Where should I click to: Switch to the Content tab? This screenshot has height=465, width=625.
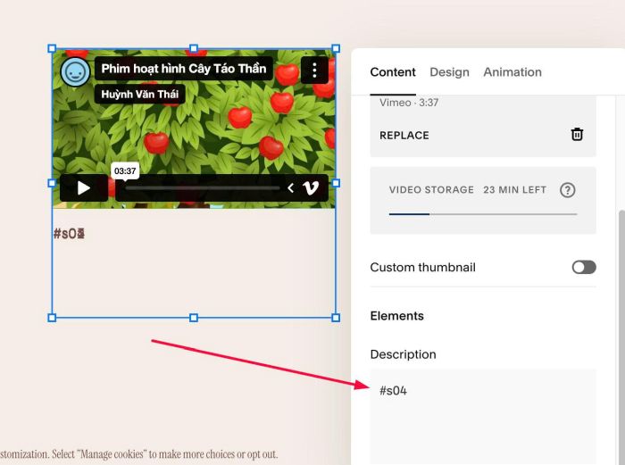[393, 72]
